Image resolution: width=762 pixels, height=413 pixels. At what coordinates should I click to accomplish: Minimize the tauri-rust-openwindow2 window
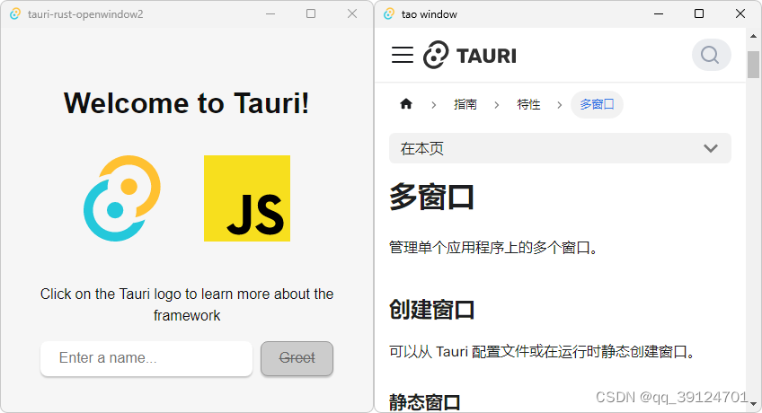270,13
